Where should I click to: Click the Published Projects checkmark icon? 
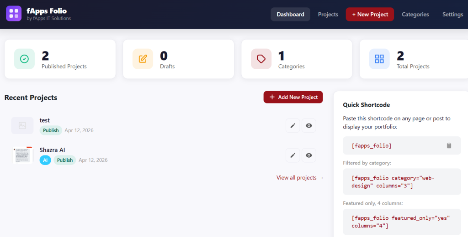(x=24, y=59)
